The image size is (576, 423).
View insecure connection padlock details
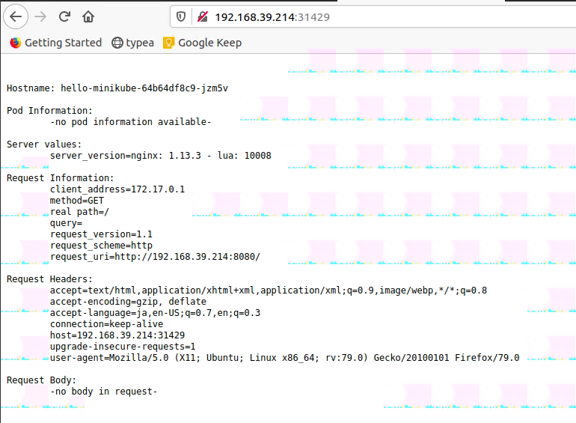[x=201, y=16]
